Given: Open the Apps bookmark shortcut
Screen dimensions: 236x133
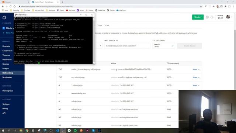Looking at the screenshot, I should 5,10.
